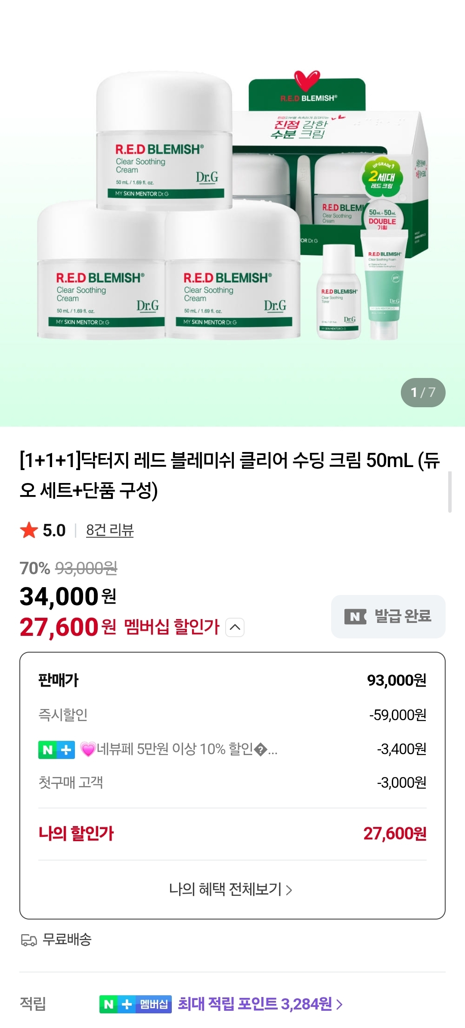The height and width of the screenshot is (1028, 465).
Task: Tap the N+ 멤버십 badge in 적립 row
Action: 135,1004
